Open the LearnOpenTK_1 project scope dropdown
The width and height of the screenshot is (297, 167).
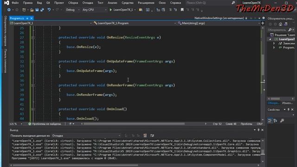[x=51, y=23]
